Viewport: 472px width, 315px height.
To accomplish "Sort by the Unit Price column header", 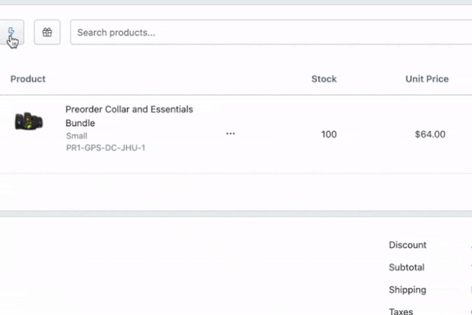I will tap(427, 79).
